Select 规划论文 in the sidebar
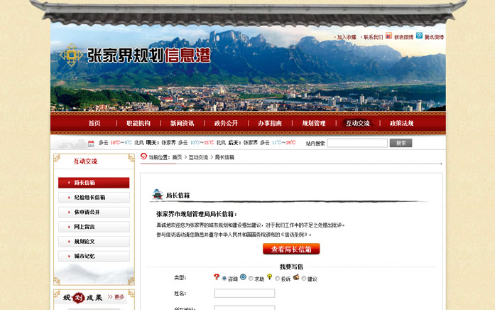 (x=94, y=242)
